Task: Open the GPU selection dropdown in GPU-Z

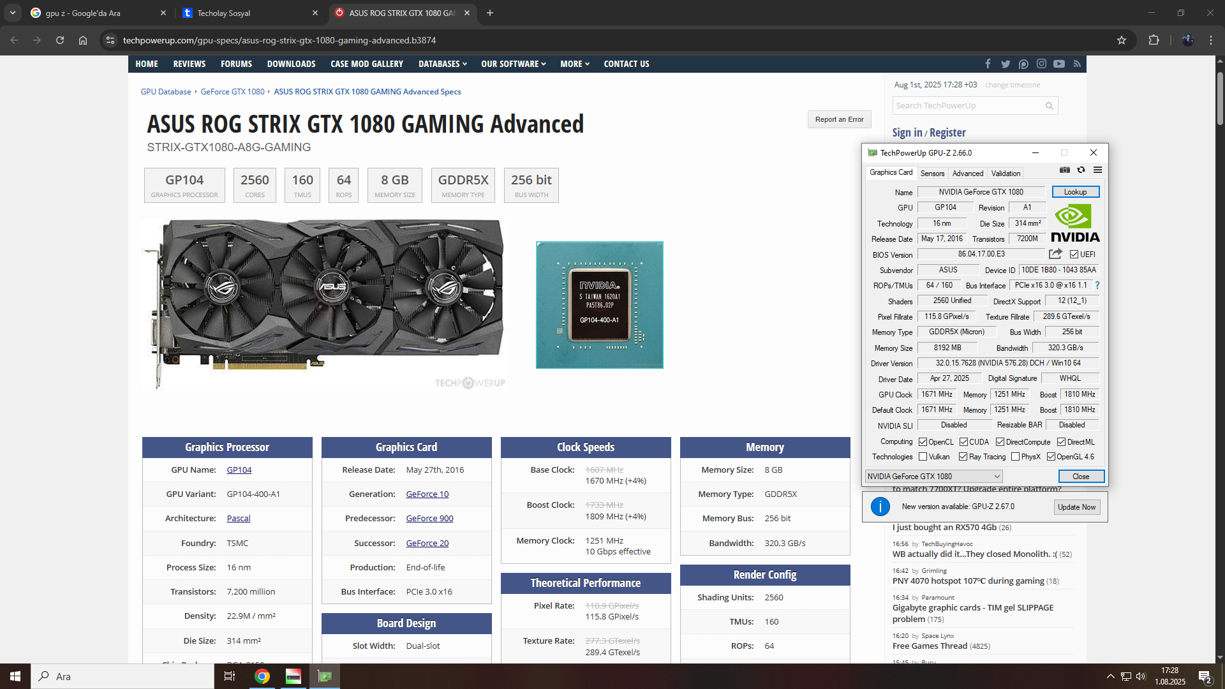Action: (934, 477)
